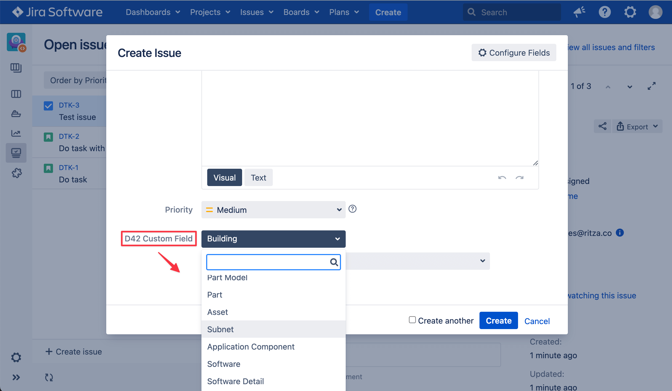Open your profile avatar menu

[656, 12]
